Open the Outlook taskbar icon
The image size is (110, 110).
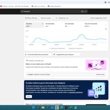pos(52,108)
